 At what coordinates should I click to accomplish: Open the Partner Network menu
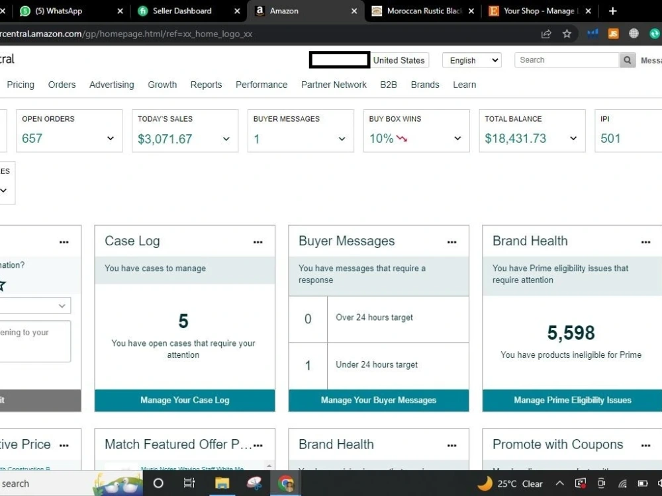pyautogui.click(x=334, y=85)
